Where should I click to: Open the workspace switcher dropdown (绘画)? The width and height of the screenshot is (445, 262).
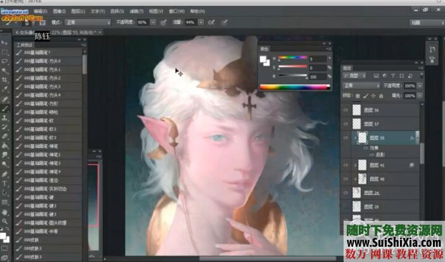[425, 22]
